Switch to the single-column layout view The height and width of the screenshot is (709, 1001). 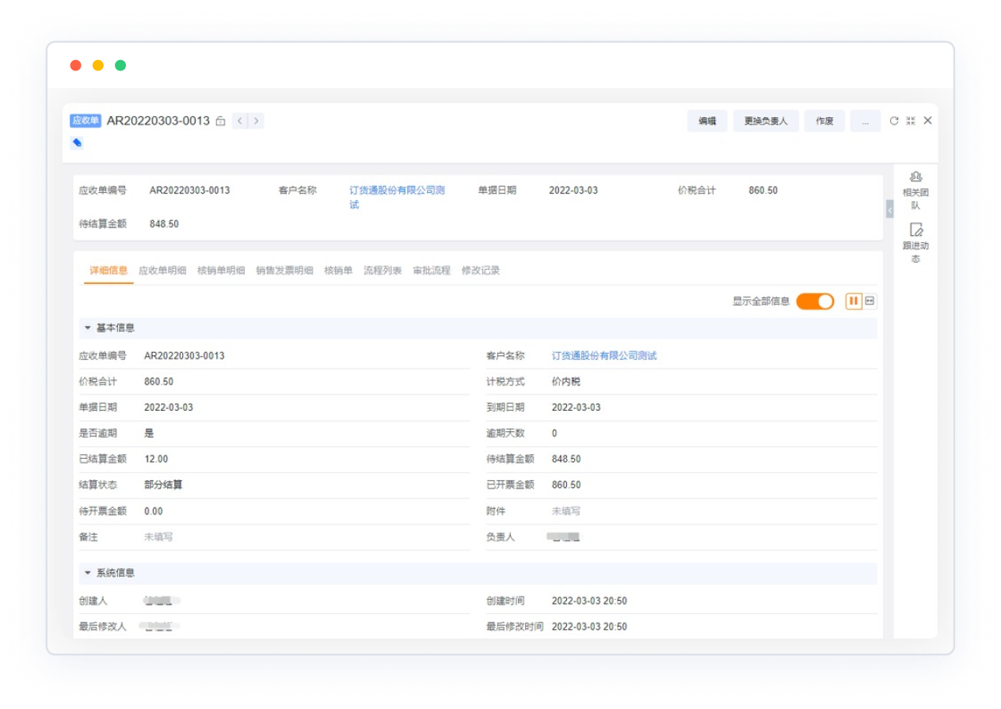(x=870, y=301)
